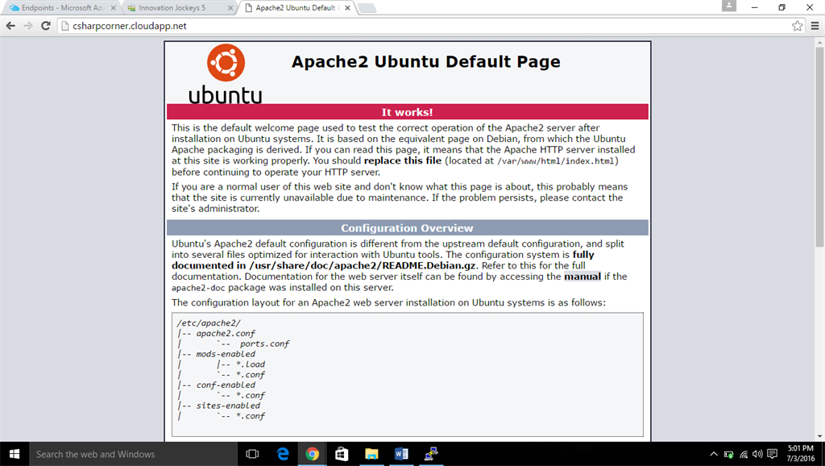Image resolution: width=825 pixels, height=466 pixels.
Task: Click the volume speaker tray icon
Action: (x=757, y=454)
